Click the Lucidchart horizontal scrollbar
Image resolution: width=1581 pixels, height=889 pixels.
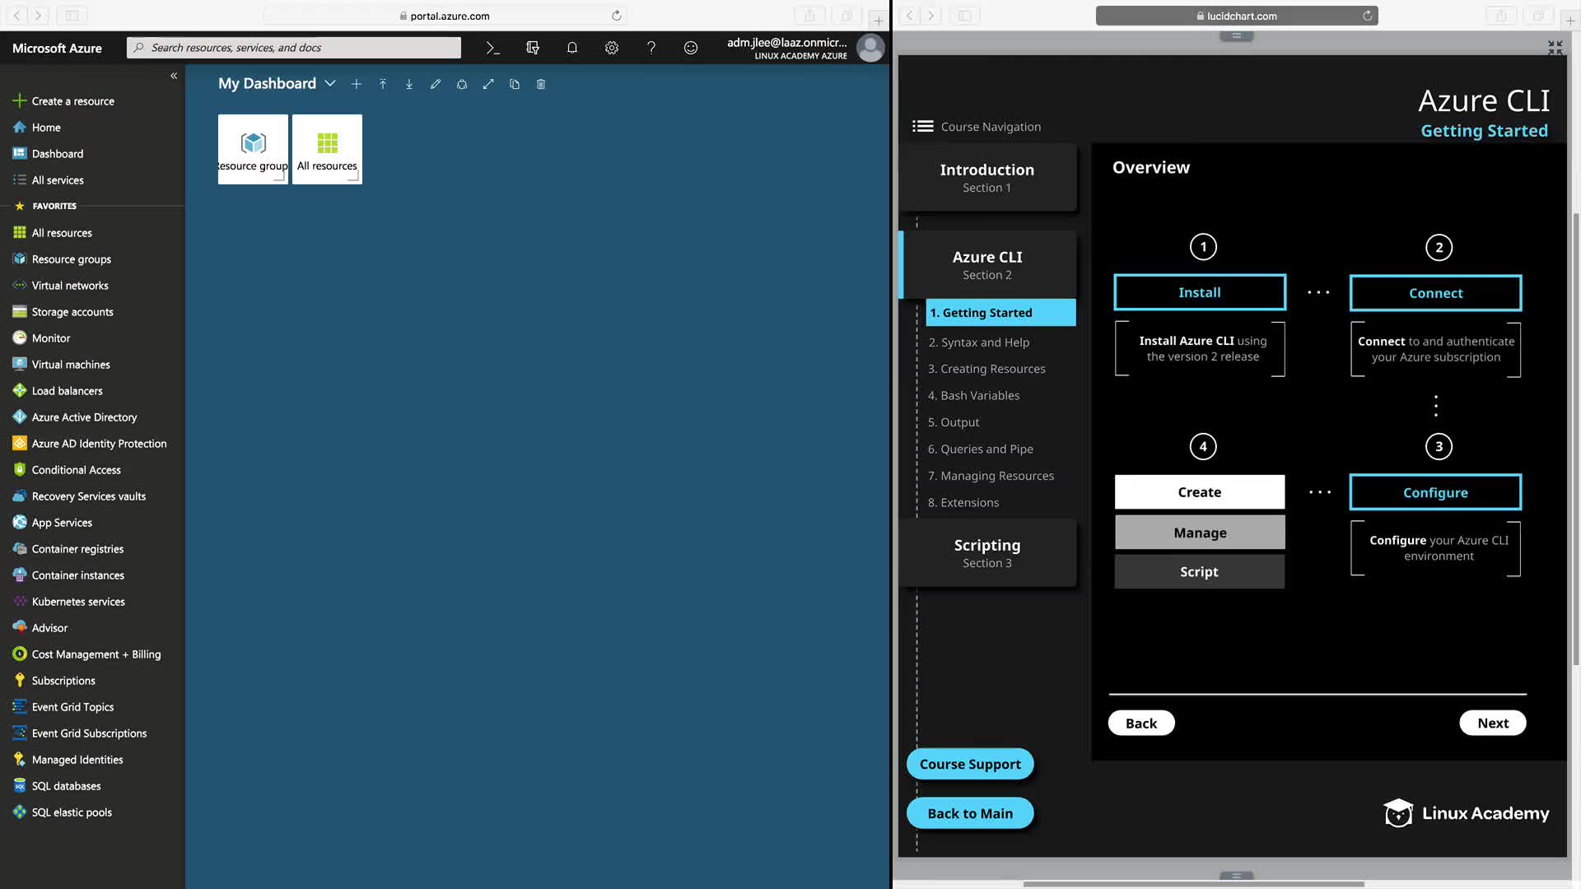(1193, 884)
